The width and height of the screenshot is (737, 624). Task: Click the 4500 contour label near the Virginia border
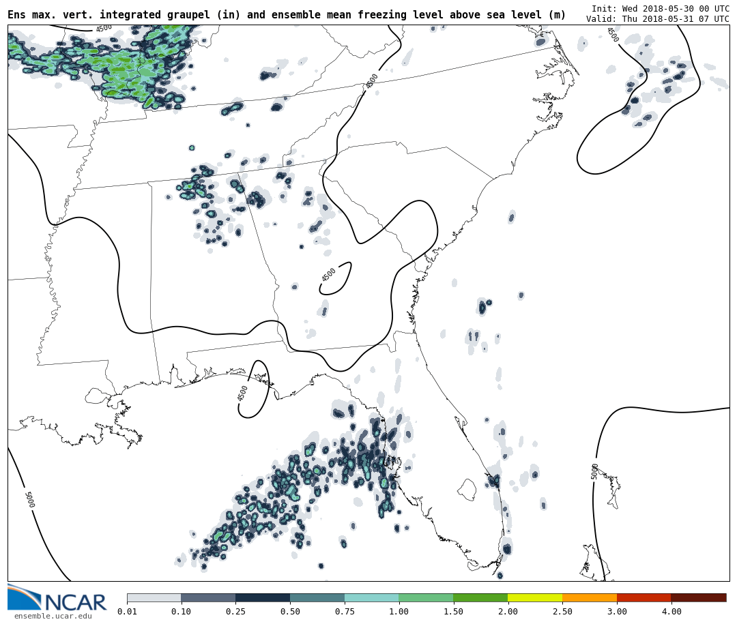(371, 81)
